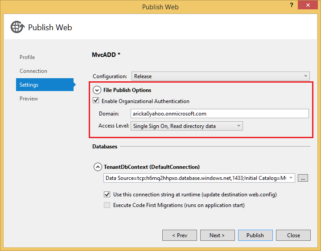
Task: Toggle Use this connection string at runtime
Action: click(x=107, y=194)
